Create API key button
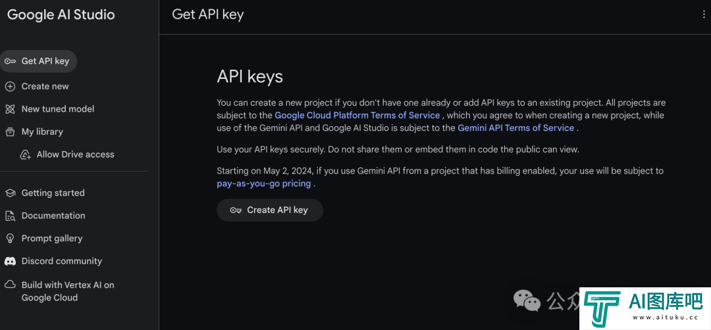This screenshot has width=711, height=330. [270, 210]
